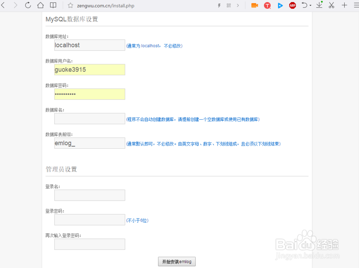Screen dimensions: 359x268
Task: Block ads with the ABP Adblock icon
Action: point(293,5)
